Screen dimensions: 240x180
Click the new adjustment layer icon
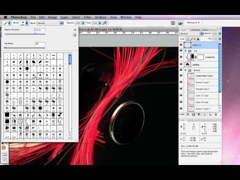(x=199, y=114)
